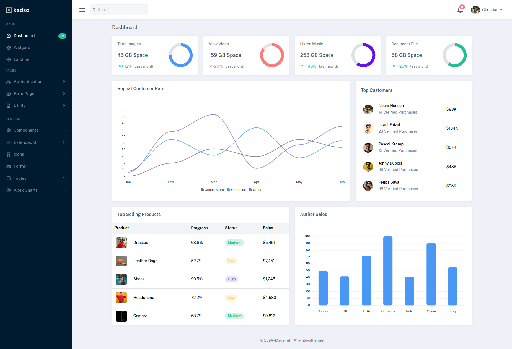Click the Zoyothemes link in the footer
The width and height of the screenshot is (512, 349).
point(313,340)
